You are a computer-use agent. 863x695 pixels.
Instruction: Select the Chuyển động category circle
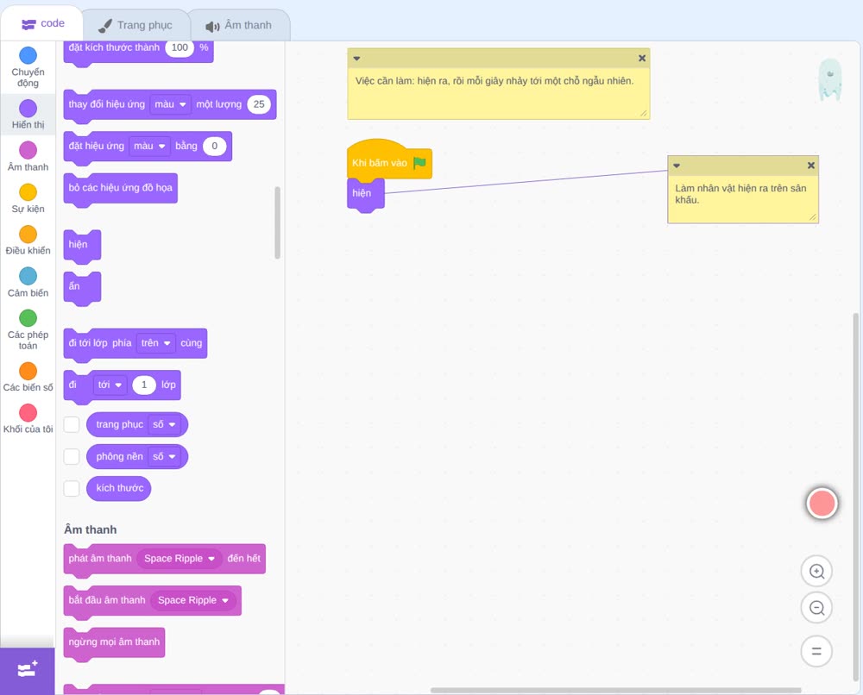pos(28,55)
